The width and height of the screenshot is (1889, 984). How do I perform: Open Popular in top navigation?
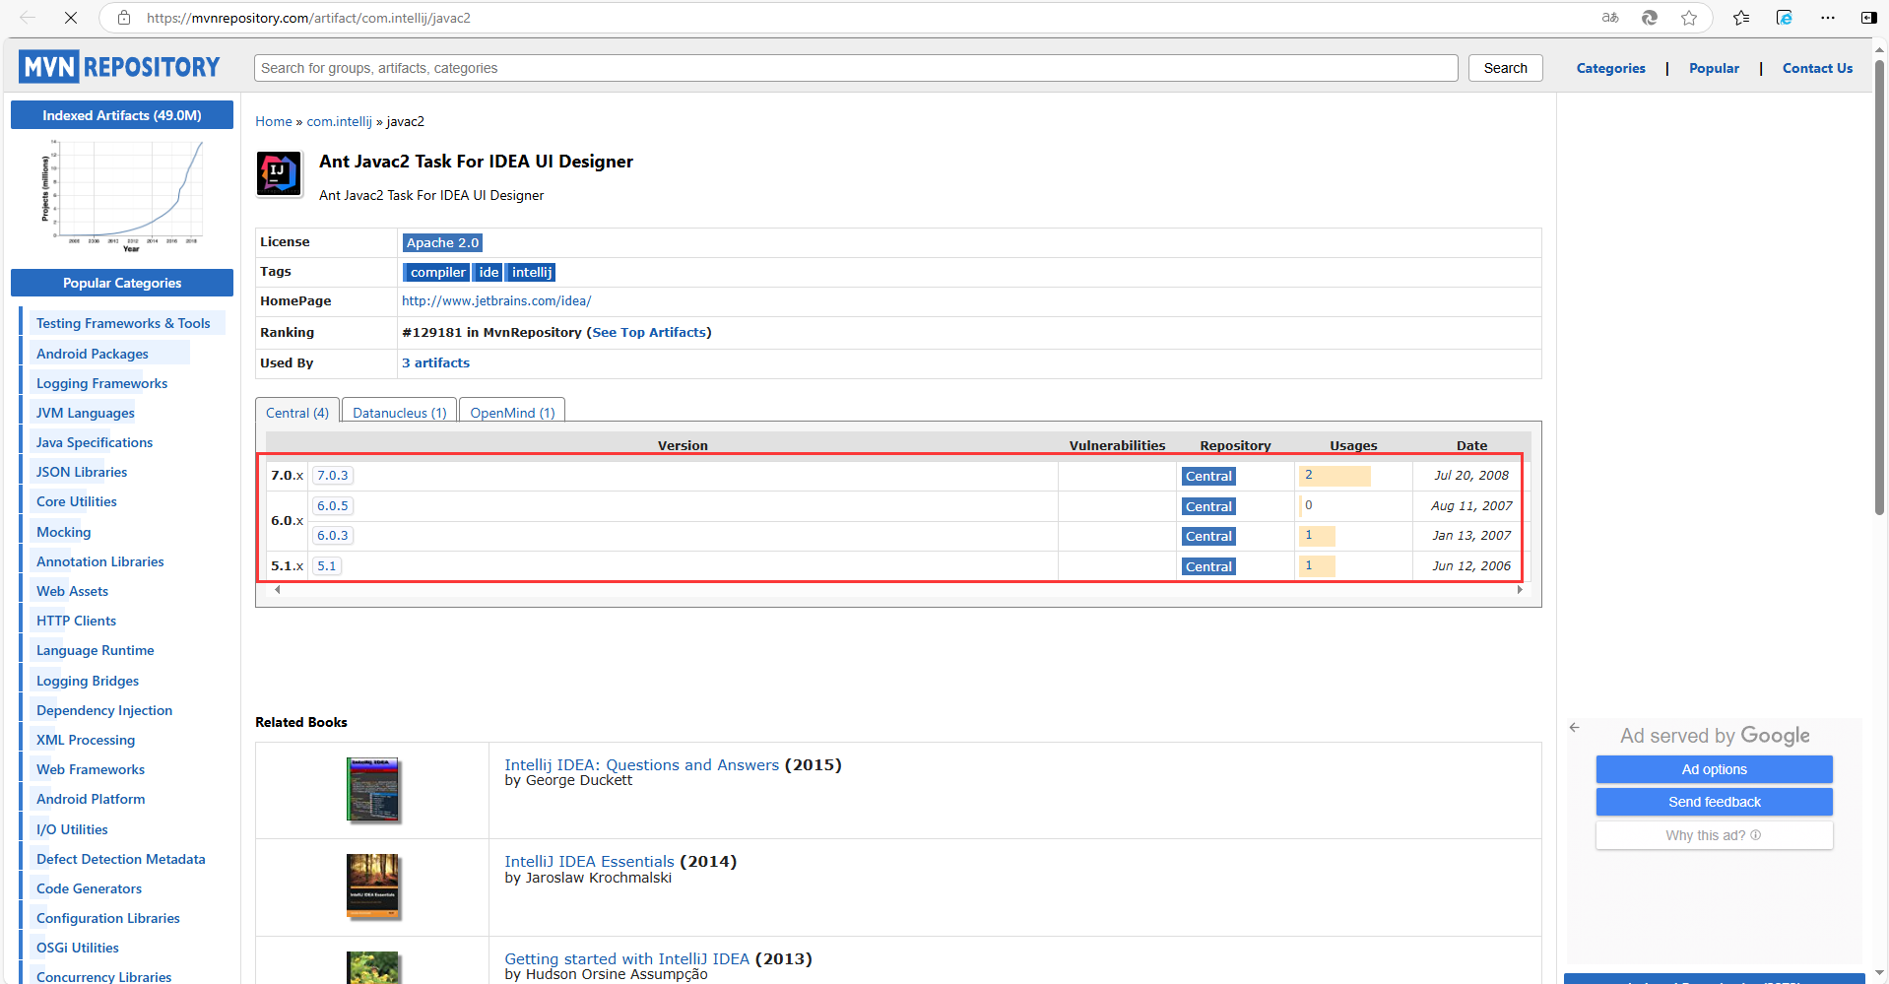coord(1714,68)
